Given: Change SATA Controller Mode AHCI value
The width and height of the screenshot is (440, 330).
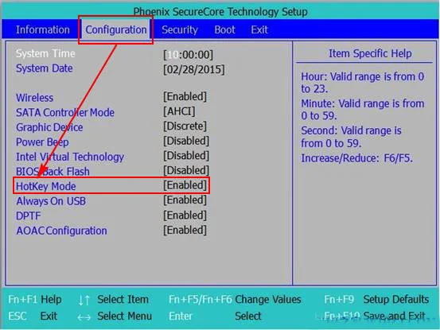Looking at the screenshot, I should point(179,111).
